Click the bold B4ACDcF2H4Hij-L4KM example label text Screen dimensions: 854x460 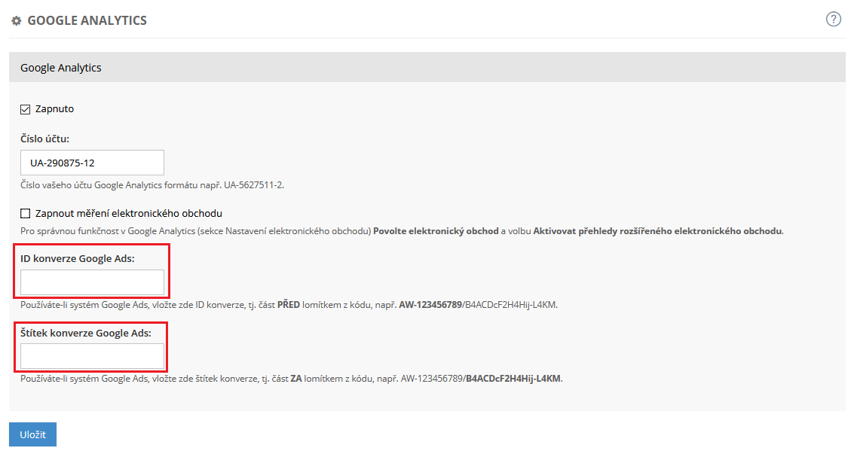click(513, 379)
